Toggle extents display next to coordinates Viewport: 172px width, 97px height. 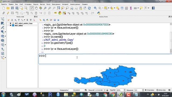click(x=86, y=90)
